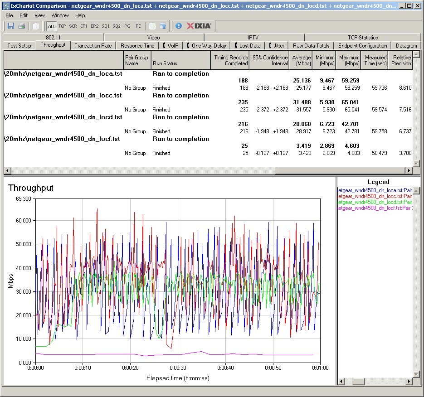Select the EP2 filter button
The width and height of the screenshot is (424, 397).
pos(95,26)
